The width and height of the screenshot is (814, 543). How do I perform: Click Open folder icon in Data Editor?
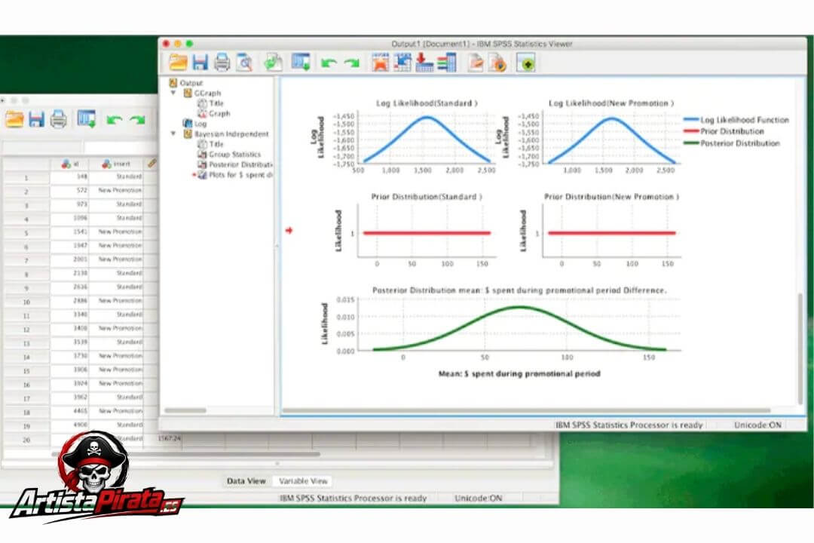(x=14, y=119)
